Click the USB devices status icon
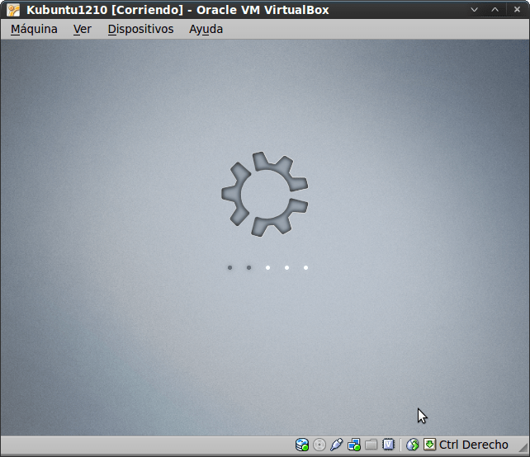The height and width of the screenshot is (457, 530). 337,445
